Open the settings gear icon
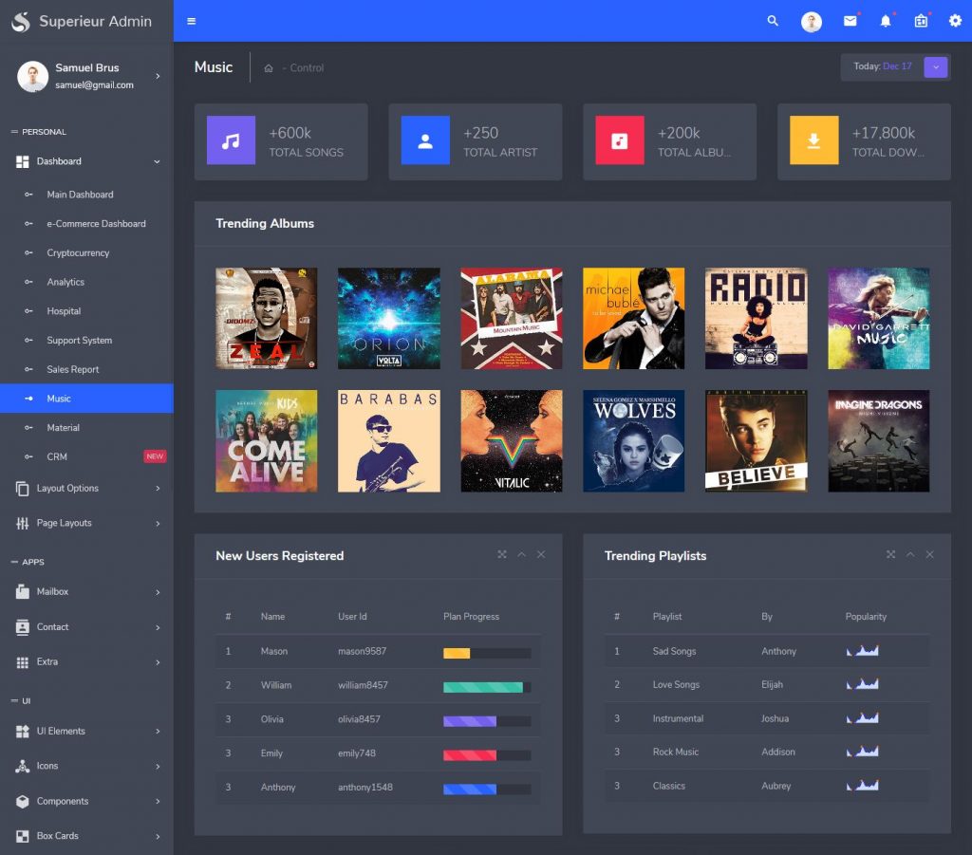 pos(955,21)
